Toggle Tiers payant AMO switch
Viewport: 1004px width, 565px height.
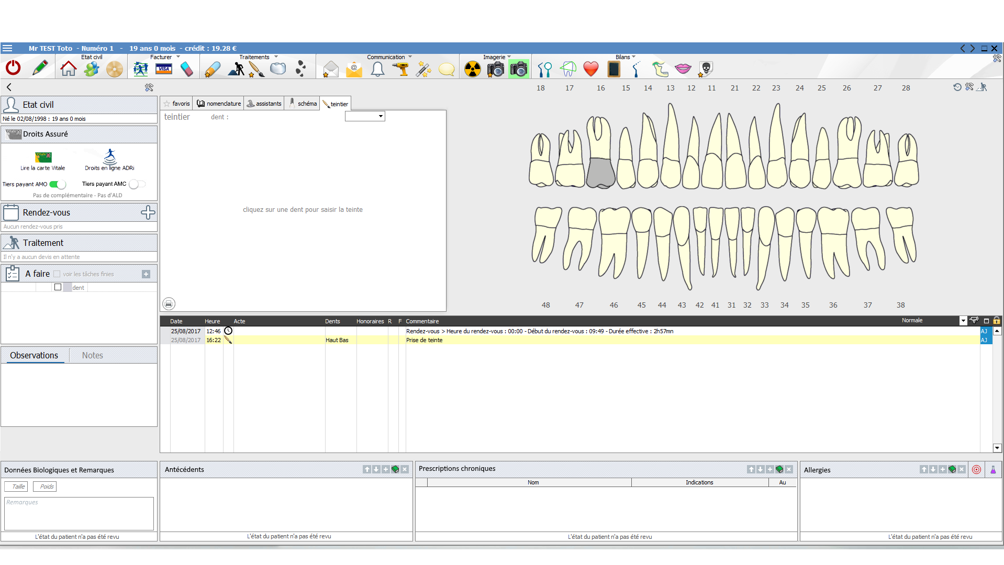click(x=58, y=184)
